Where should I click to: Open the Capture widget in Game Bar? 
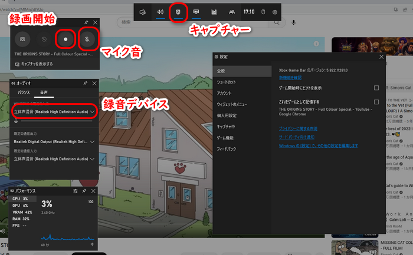[x=178, y=12]
